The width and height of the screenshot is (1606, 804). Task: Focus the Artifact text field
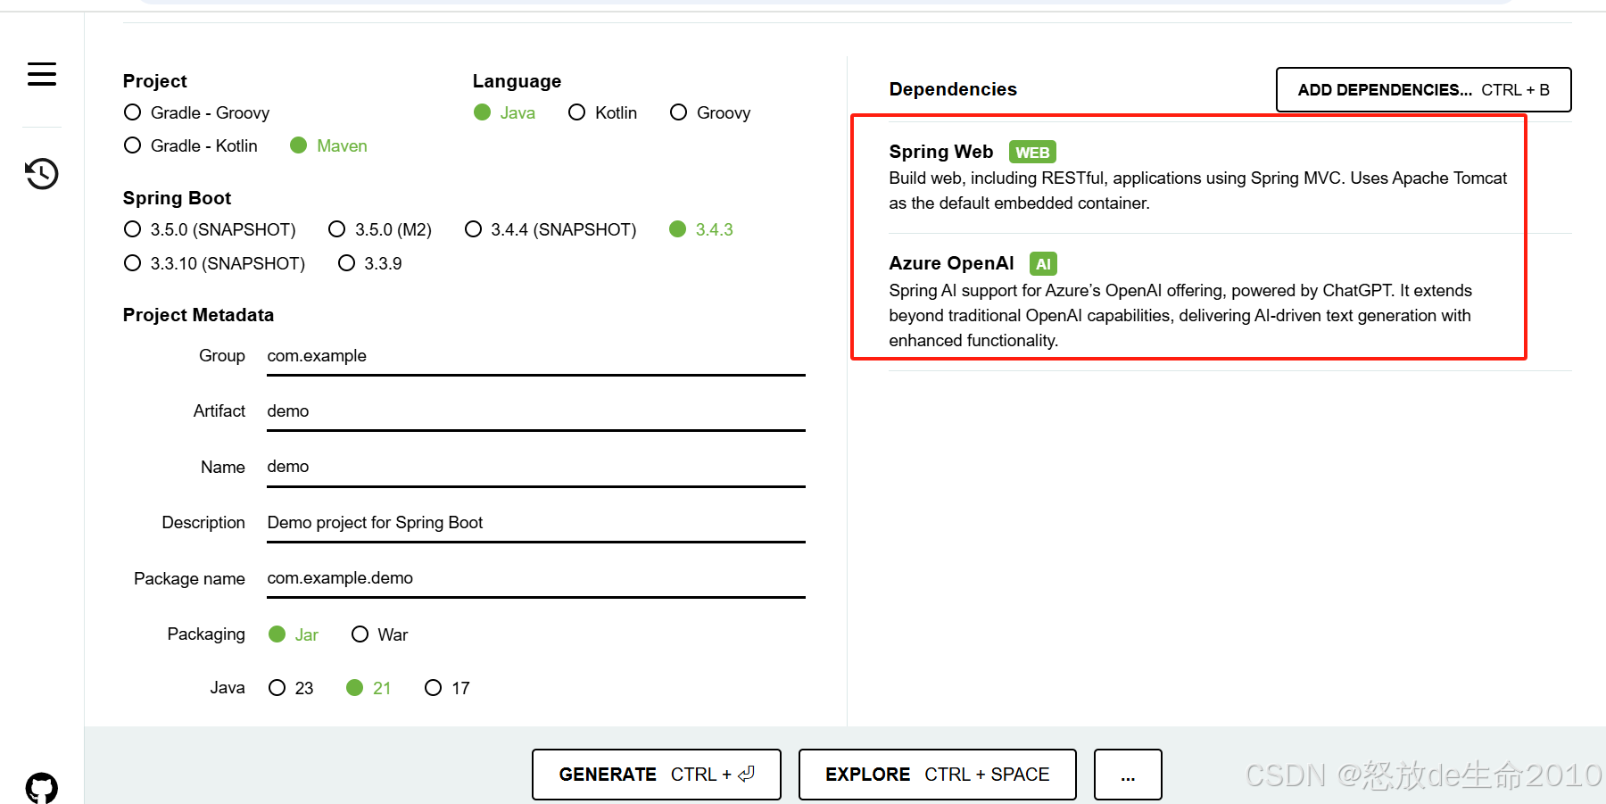535,411
